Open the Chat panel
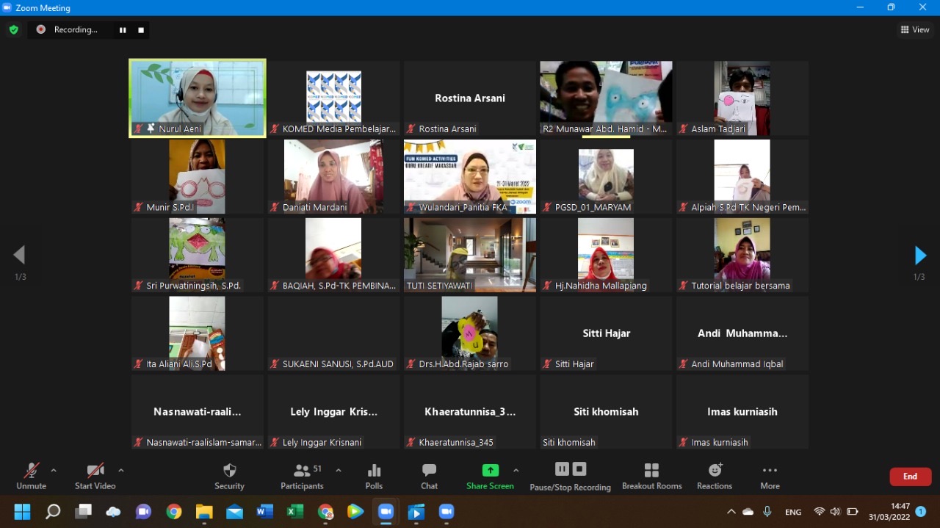 [x=429, y=476]
